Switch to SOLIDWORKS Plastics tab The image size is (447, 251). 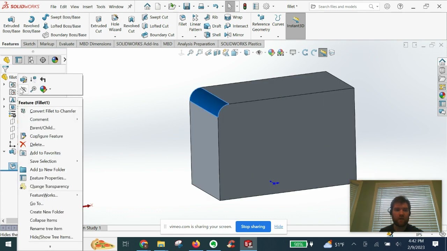241,44
